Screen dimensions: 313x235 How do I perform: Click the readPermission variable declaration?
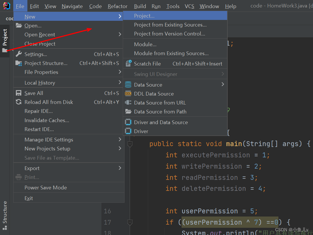[x=210, y=177]
